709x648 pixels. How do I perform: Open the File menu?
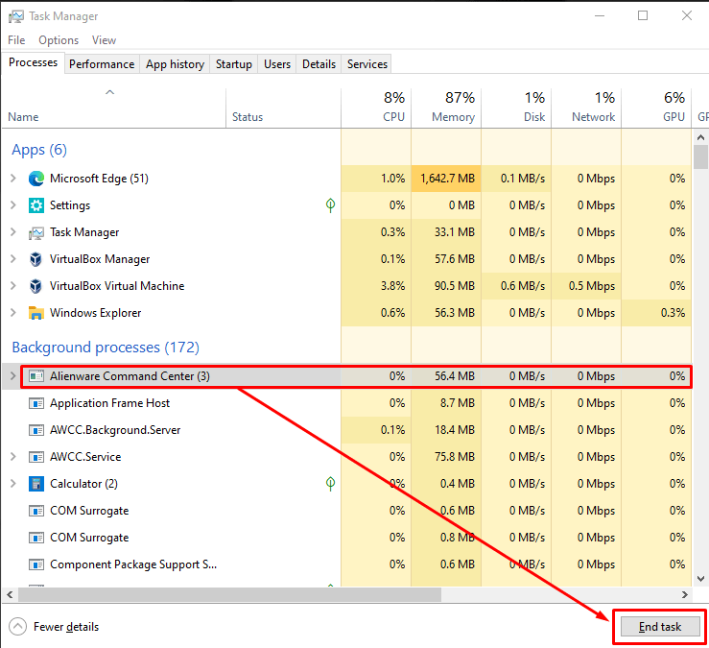(16, 40)
